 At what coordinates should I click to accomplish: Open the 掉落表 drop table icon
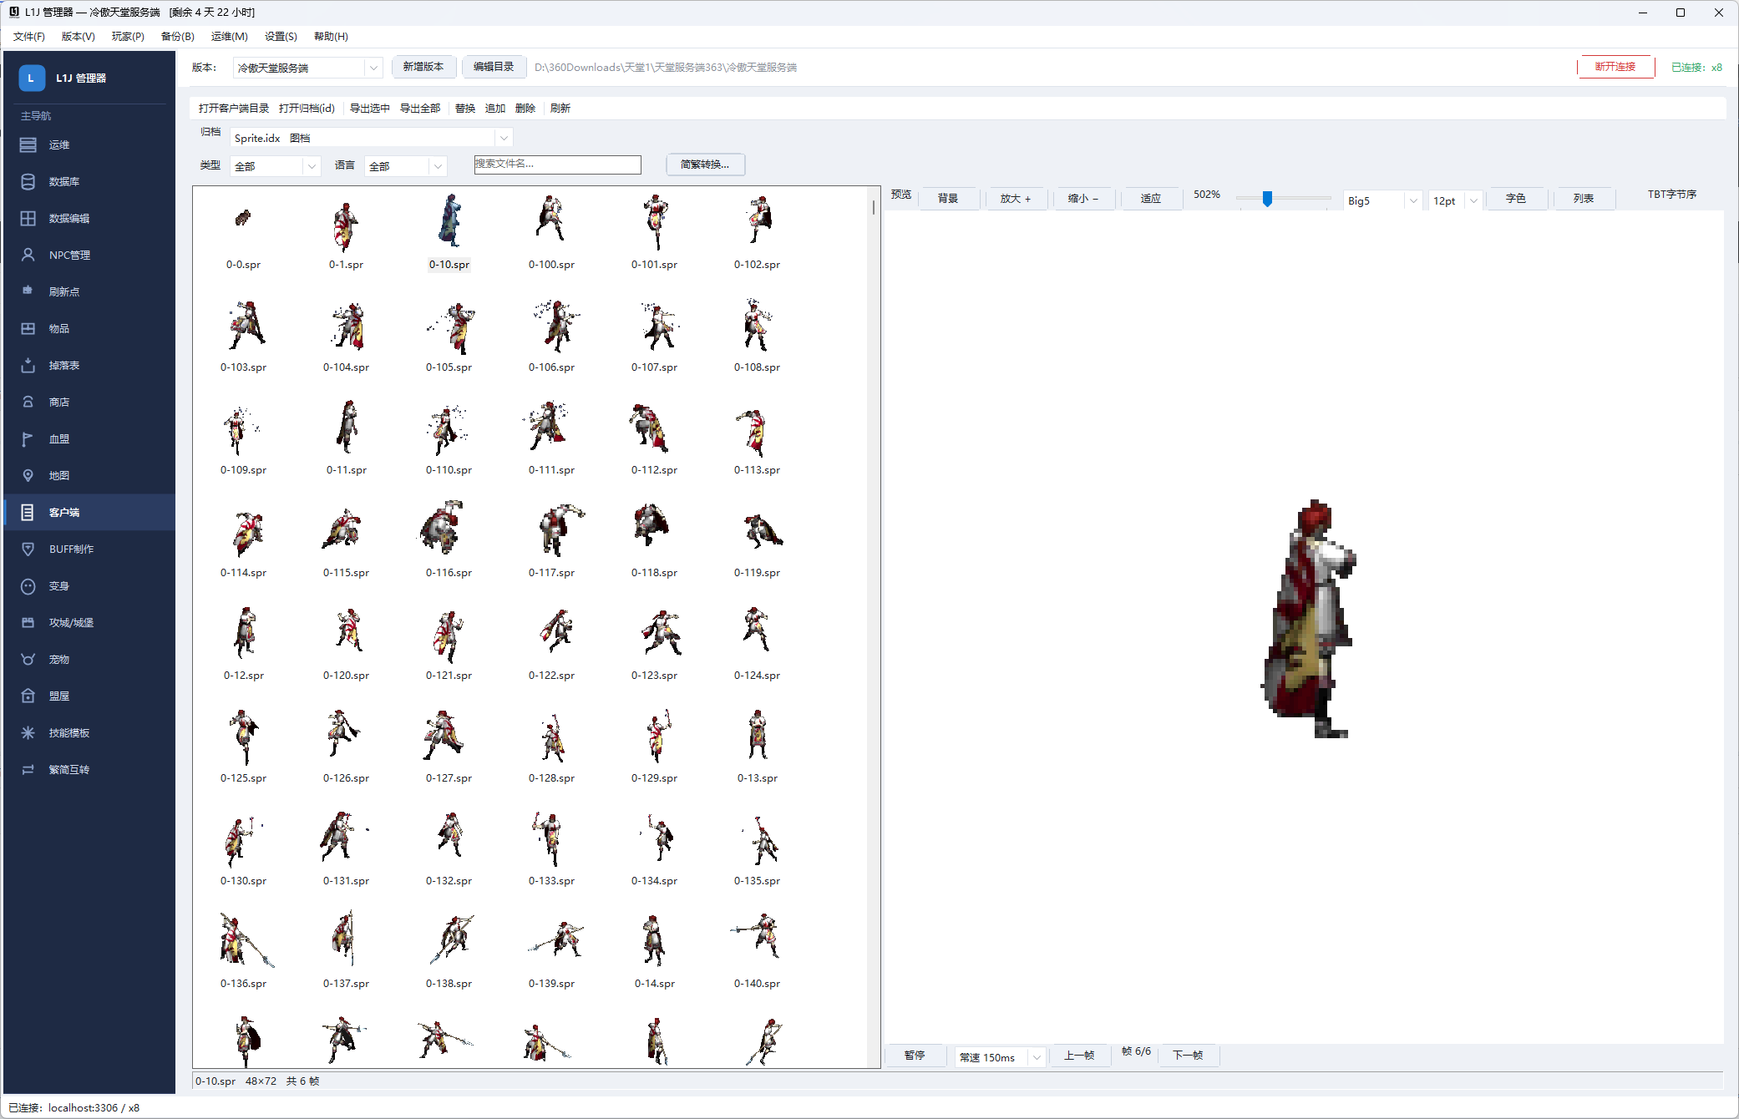click(28, 365)
